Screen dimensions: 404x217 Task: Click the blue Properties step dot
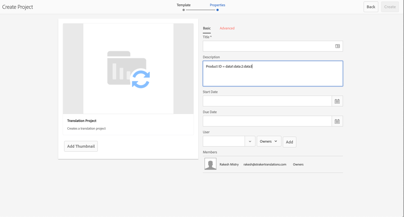coord(217,10)
